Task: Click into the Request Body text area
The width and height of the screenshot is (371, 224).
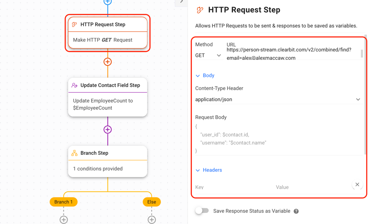Action: tap(277, 138)
